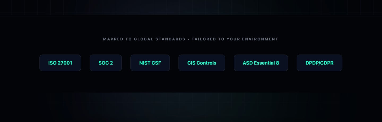Choose the CIS Controls badge
The width and height of the screenshot is (382, 122).
tap(202, 63)
